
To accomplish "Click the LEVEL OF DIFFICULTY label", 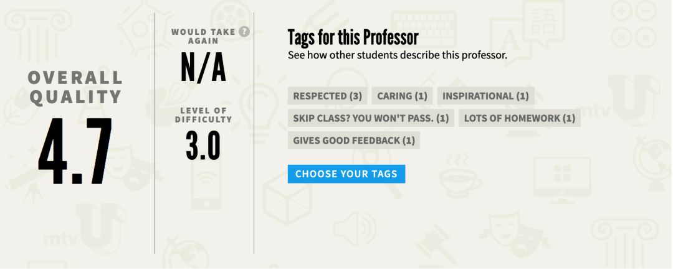I will [203, 115].
